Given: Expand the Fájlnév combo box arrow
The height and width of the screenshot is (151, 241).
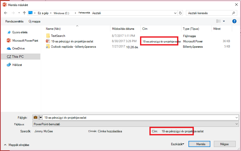Looking at the screenshot, I should 236,118.
